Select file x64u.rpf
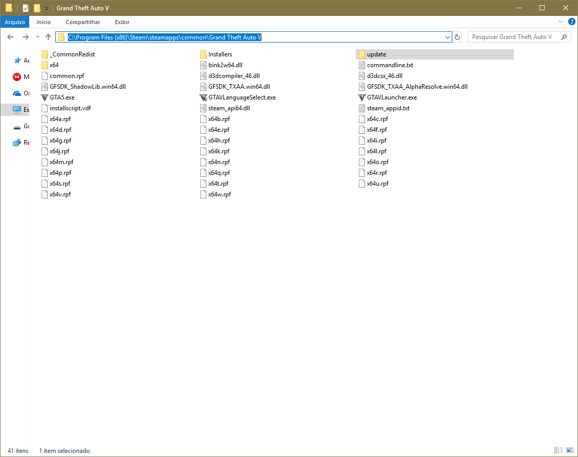 tap(373, 184)
